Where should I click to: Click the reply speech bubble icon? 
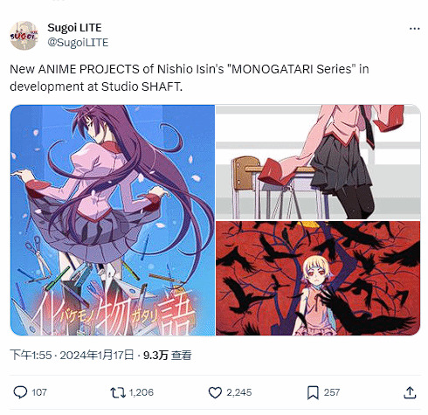(20, 392)
